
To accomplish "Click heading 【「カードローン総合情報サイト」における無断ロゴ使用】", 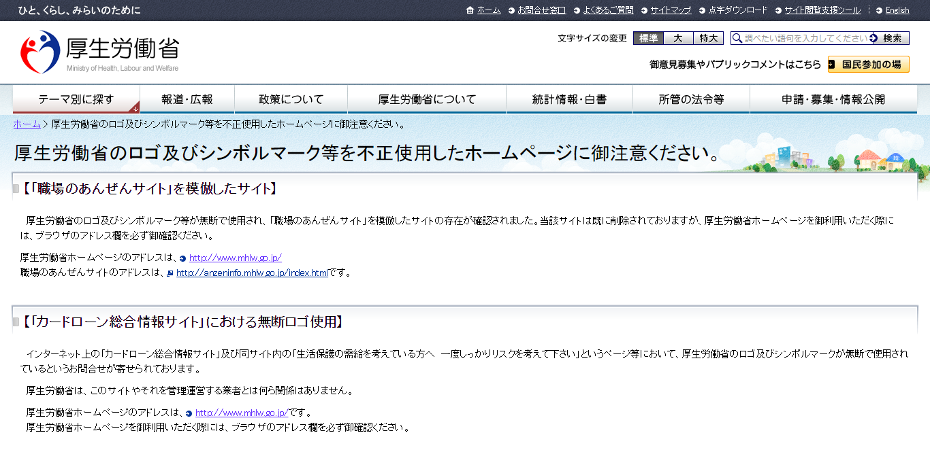I will (x=182, y=322).
